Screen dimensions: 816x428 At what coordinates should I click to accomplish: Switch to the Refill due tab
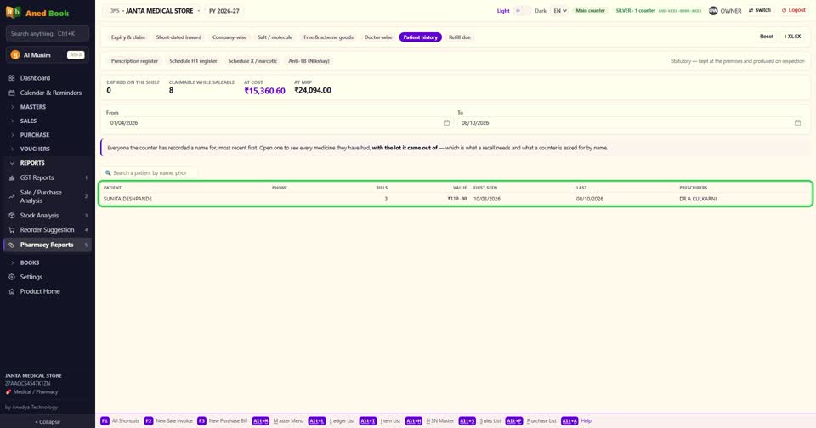point(460,37)
